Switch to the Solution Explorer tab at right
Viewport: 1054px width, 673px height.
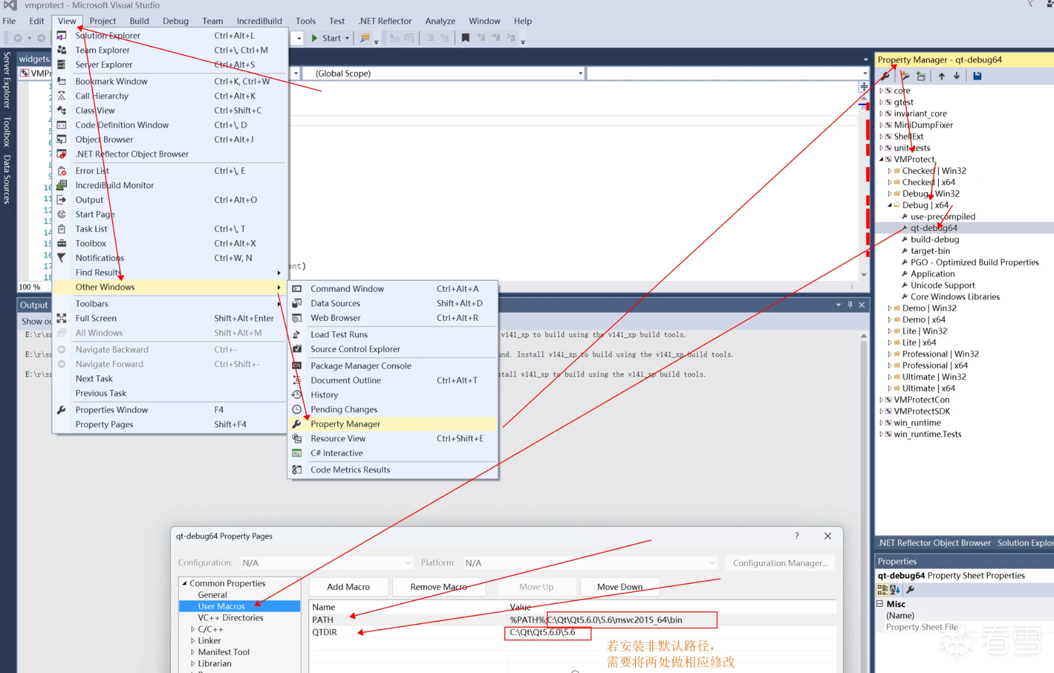1024,543
